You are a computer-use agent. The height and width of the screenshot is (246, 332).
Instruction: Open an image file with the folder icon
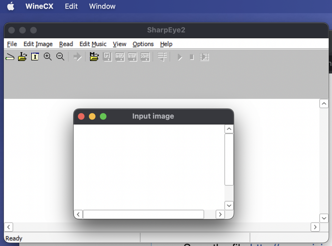22,57
